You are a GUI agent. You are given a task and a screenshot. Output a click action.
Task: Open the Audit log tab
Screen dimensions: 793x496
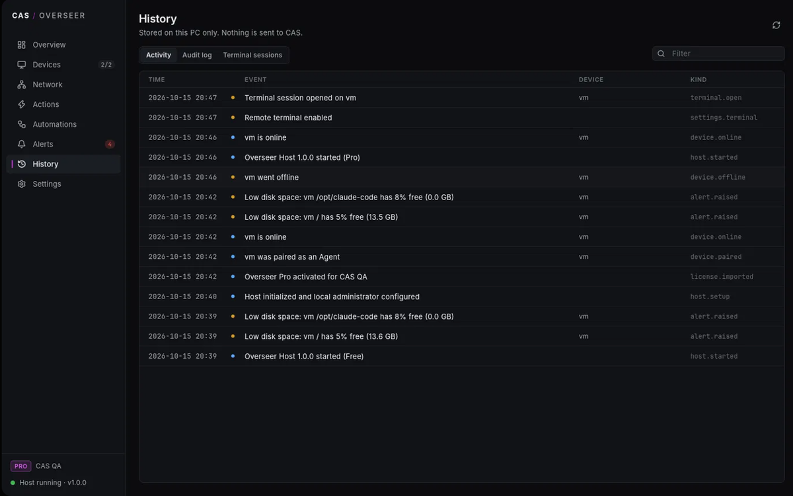pos(197,55)
